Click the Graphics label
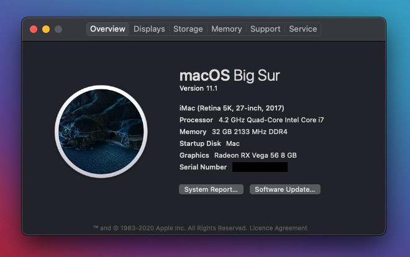Screen dimensions: 410x257 coord(194,155)
